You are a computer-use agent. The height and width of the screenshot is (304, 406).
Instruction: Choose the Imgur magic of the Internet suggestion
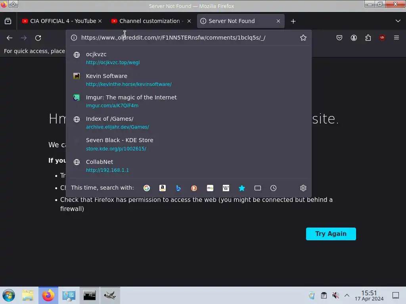pyautogui.click(x=188, y=101)
